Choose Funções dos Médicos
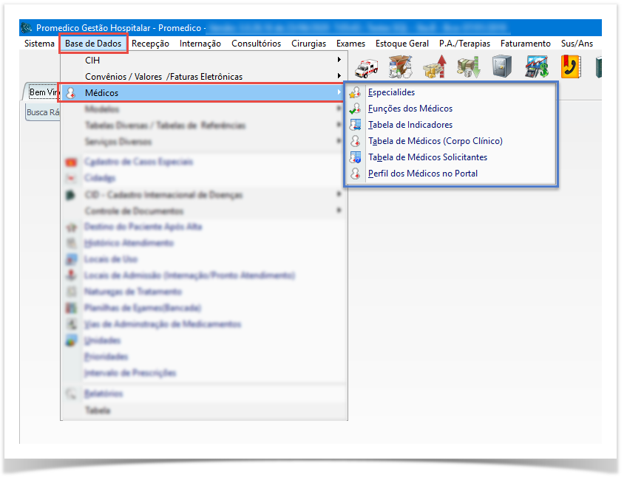This screenshot has height=480, width=627. (x=410, y=109)
